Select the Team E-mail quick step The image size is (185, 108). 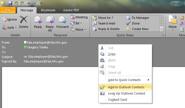[104, 23]
